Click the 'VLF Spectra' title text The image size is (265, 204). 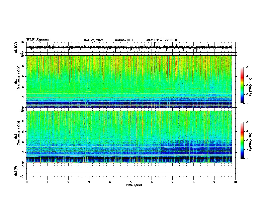[38, 40]
